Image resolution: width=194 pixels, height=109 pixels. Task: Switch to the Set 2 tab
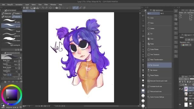point(162,13)
